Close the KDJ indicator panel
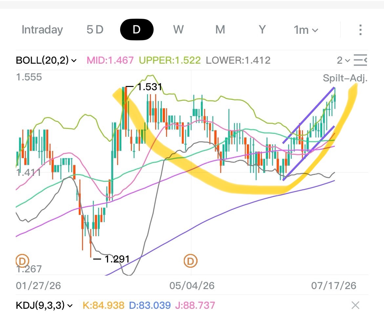This screenshot has height=315, width=384. click(x=355, y=305)
